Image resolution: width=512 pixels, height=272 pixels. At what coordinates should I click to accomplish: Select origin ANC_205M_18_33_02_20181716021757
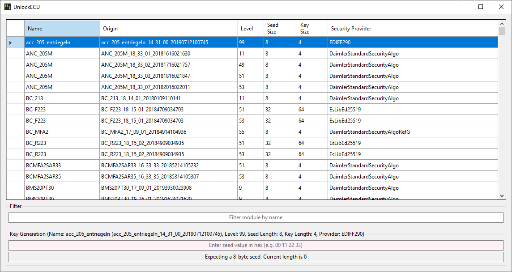(168, 65)
